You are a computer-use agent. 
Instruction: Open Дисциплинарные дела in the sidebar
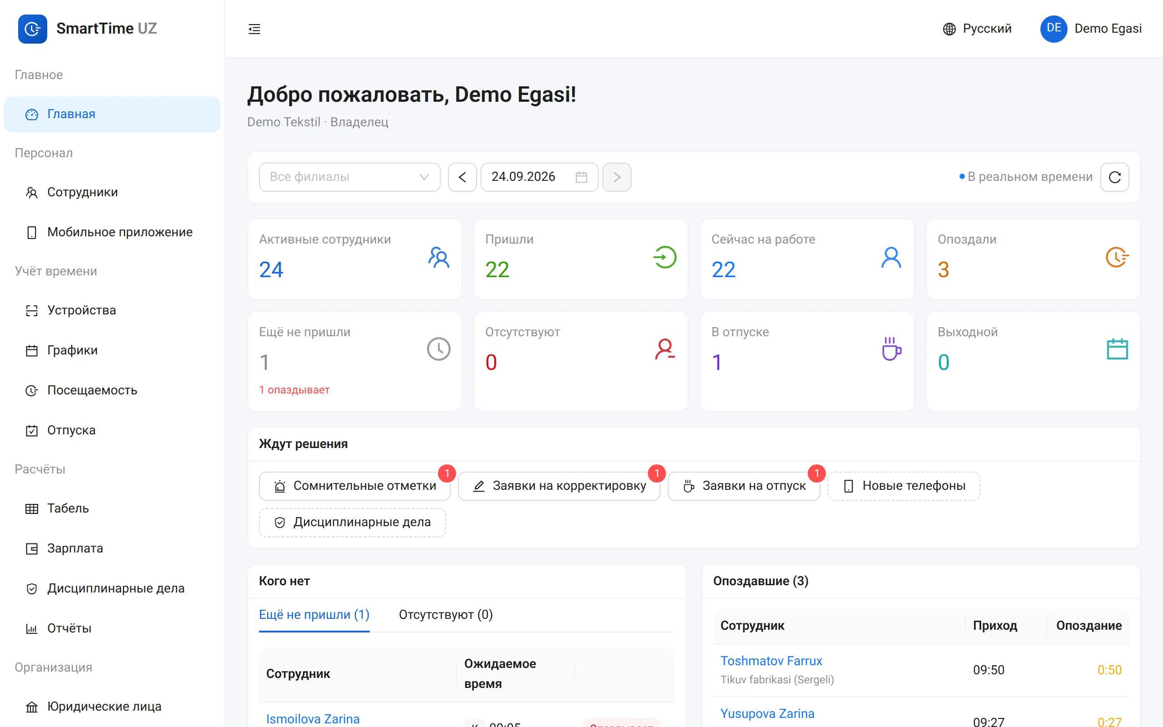112,588
